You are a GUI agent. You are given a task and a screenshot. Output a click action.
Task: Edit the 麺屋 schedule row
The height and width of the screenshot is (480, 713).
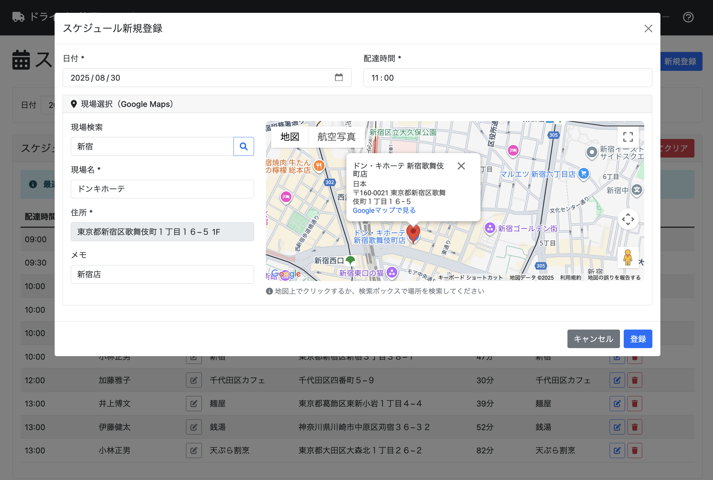click(617, 404)
